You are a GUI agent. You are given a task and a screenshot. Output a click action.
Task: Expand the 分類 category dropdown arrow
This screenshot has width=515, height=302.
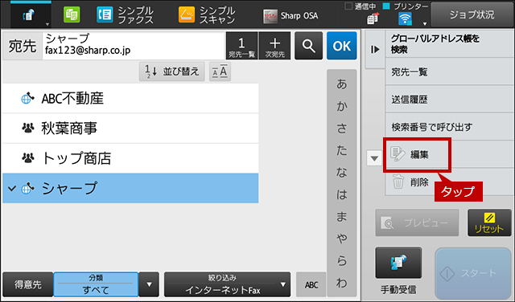(x=149, y=284)
